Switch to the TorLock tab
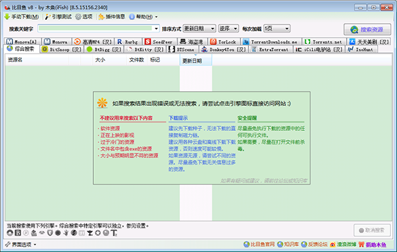 tap(224, 42)
